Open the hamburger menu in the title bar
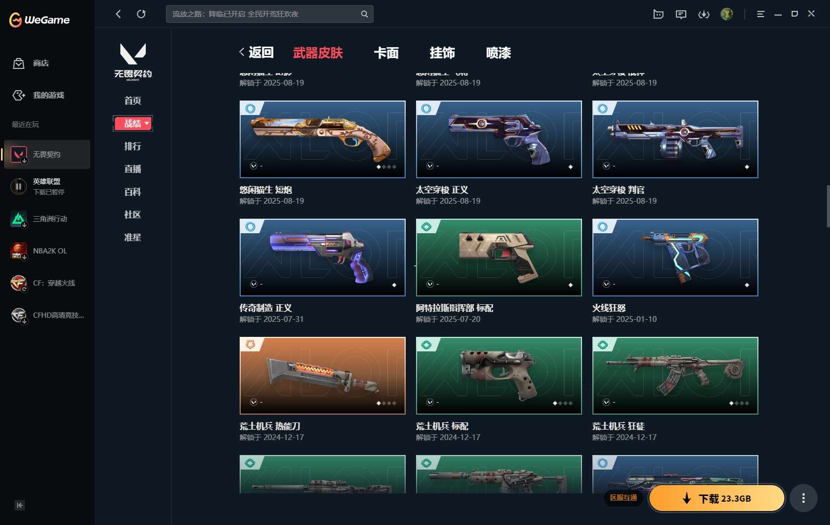Screen dimensions: 830x525 tap(760, 14)
